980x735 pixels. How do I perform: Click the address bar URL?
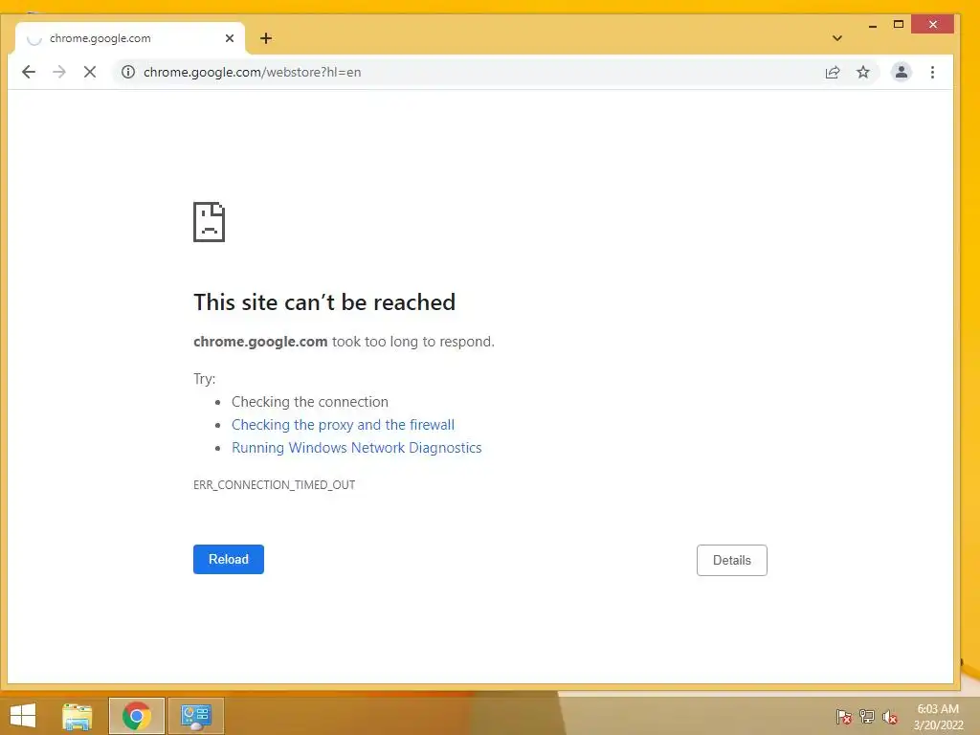point(253,72)
